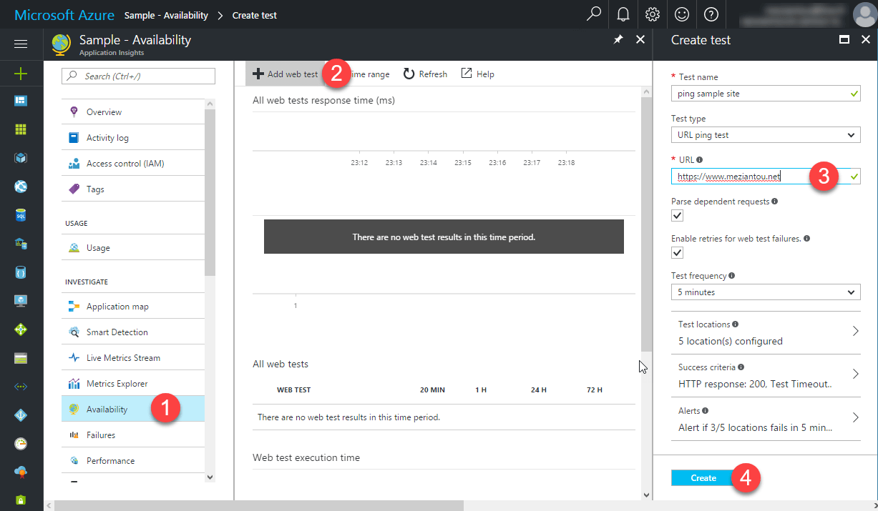878x511 pixels.
Task: Open the Test frequency dropdown
Action: [766, 292]
